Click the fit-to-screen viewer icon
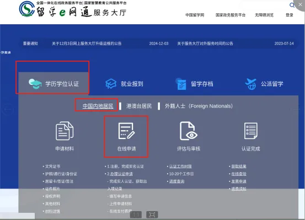This screenshot has height=220, width=305. point(152,214)
